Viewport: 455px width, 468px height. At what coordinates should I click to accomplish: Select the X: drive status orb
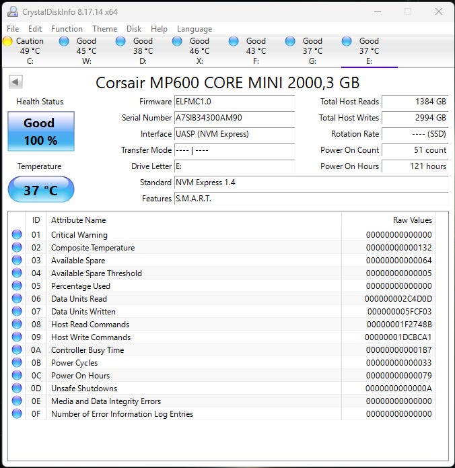coord(177,41)
